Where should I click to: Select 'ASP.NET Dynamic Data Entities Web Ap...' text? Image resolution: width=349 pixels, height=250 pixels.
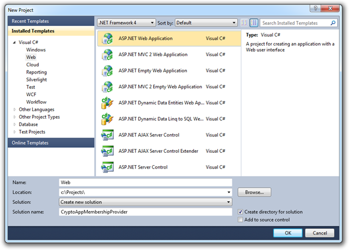click(162, 103)
